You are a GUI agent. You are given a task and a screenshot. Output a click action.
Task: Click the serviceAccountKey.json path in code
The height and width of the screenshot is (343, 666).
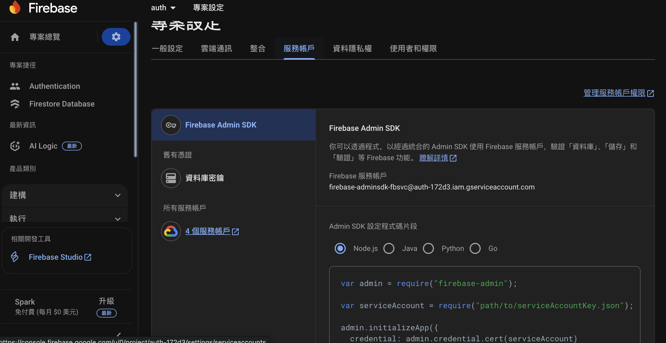click(x=550, y=306)
